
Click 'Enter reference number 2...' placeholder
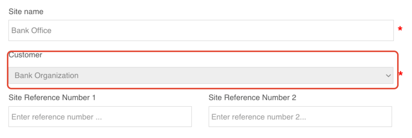coord(259,117)
